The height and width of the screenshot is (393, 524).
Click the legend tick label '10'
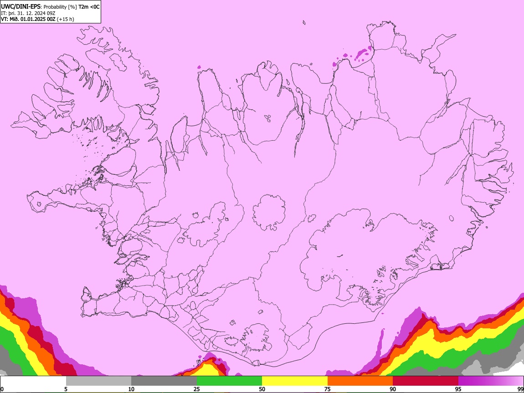[131, 389]
